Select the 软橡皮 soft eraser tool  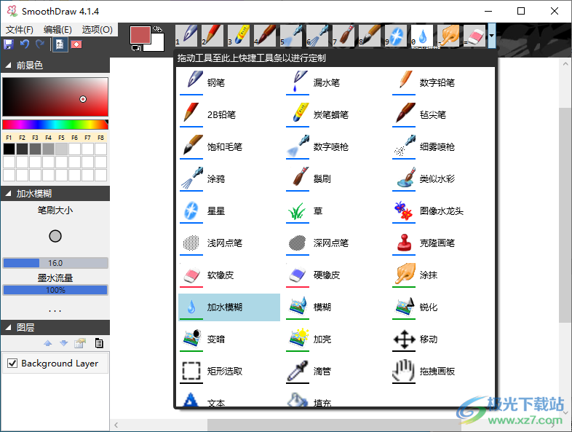pyautogui.click(x=229, y=275)
